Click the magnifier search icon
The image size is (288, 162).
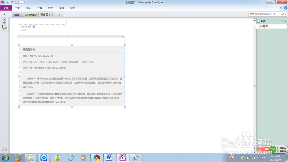[282, 14]
